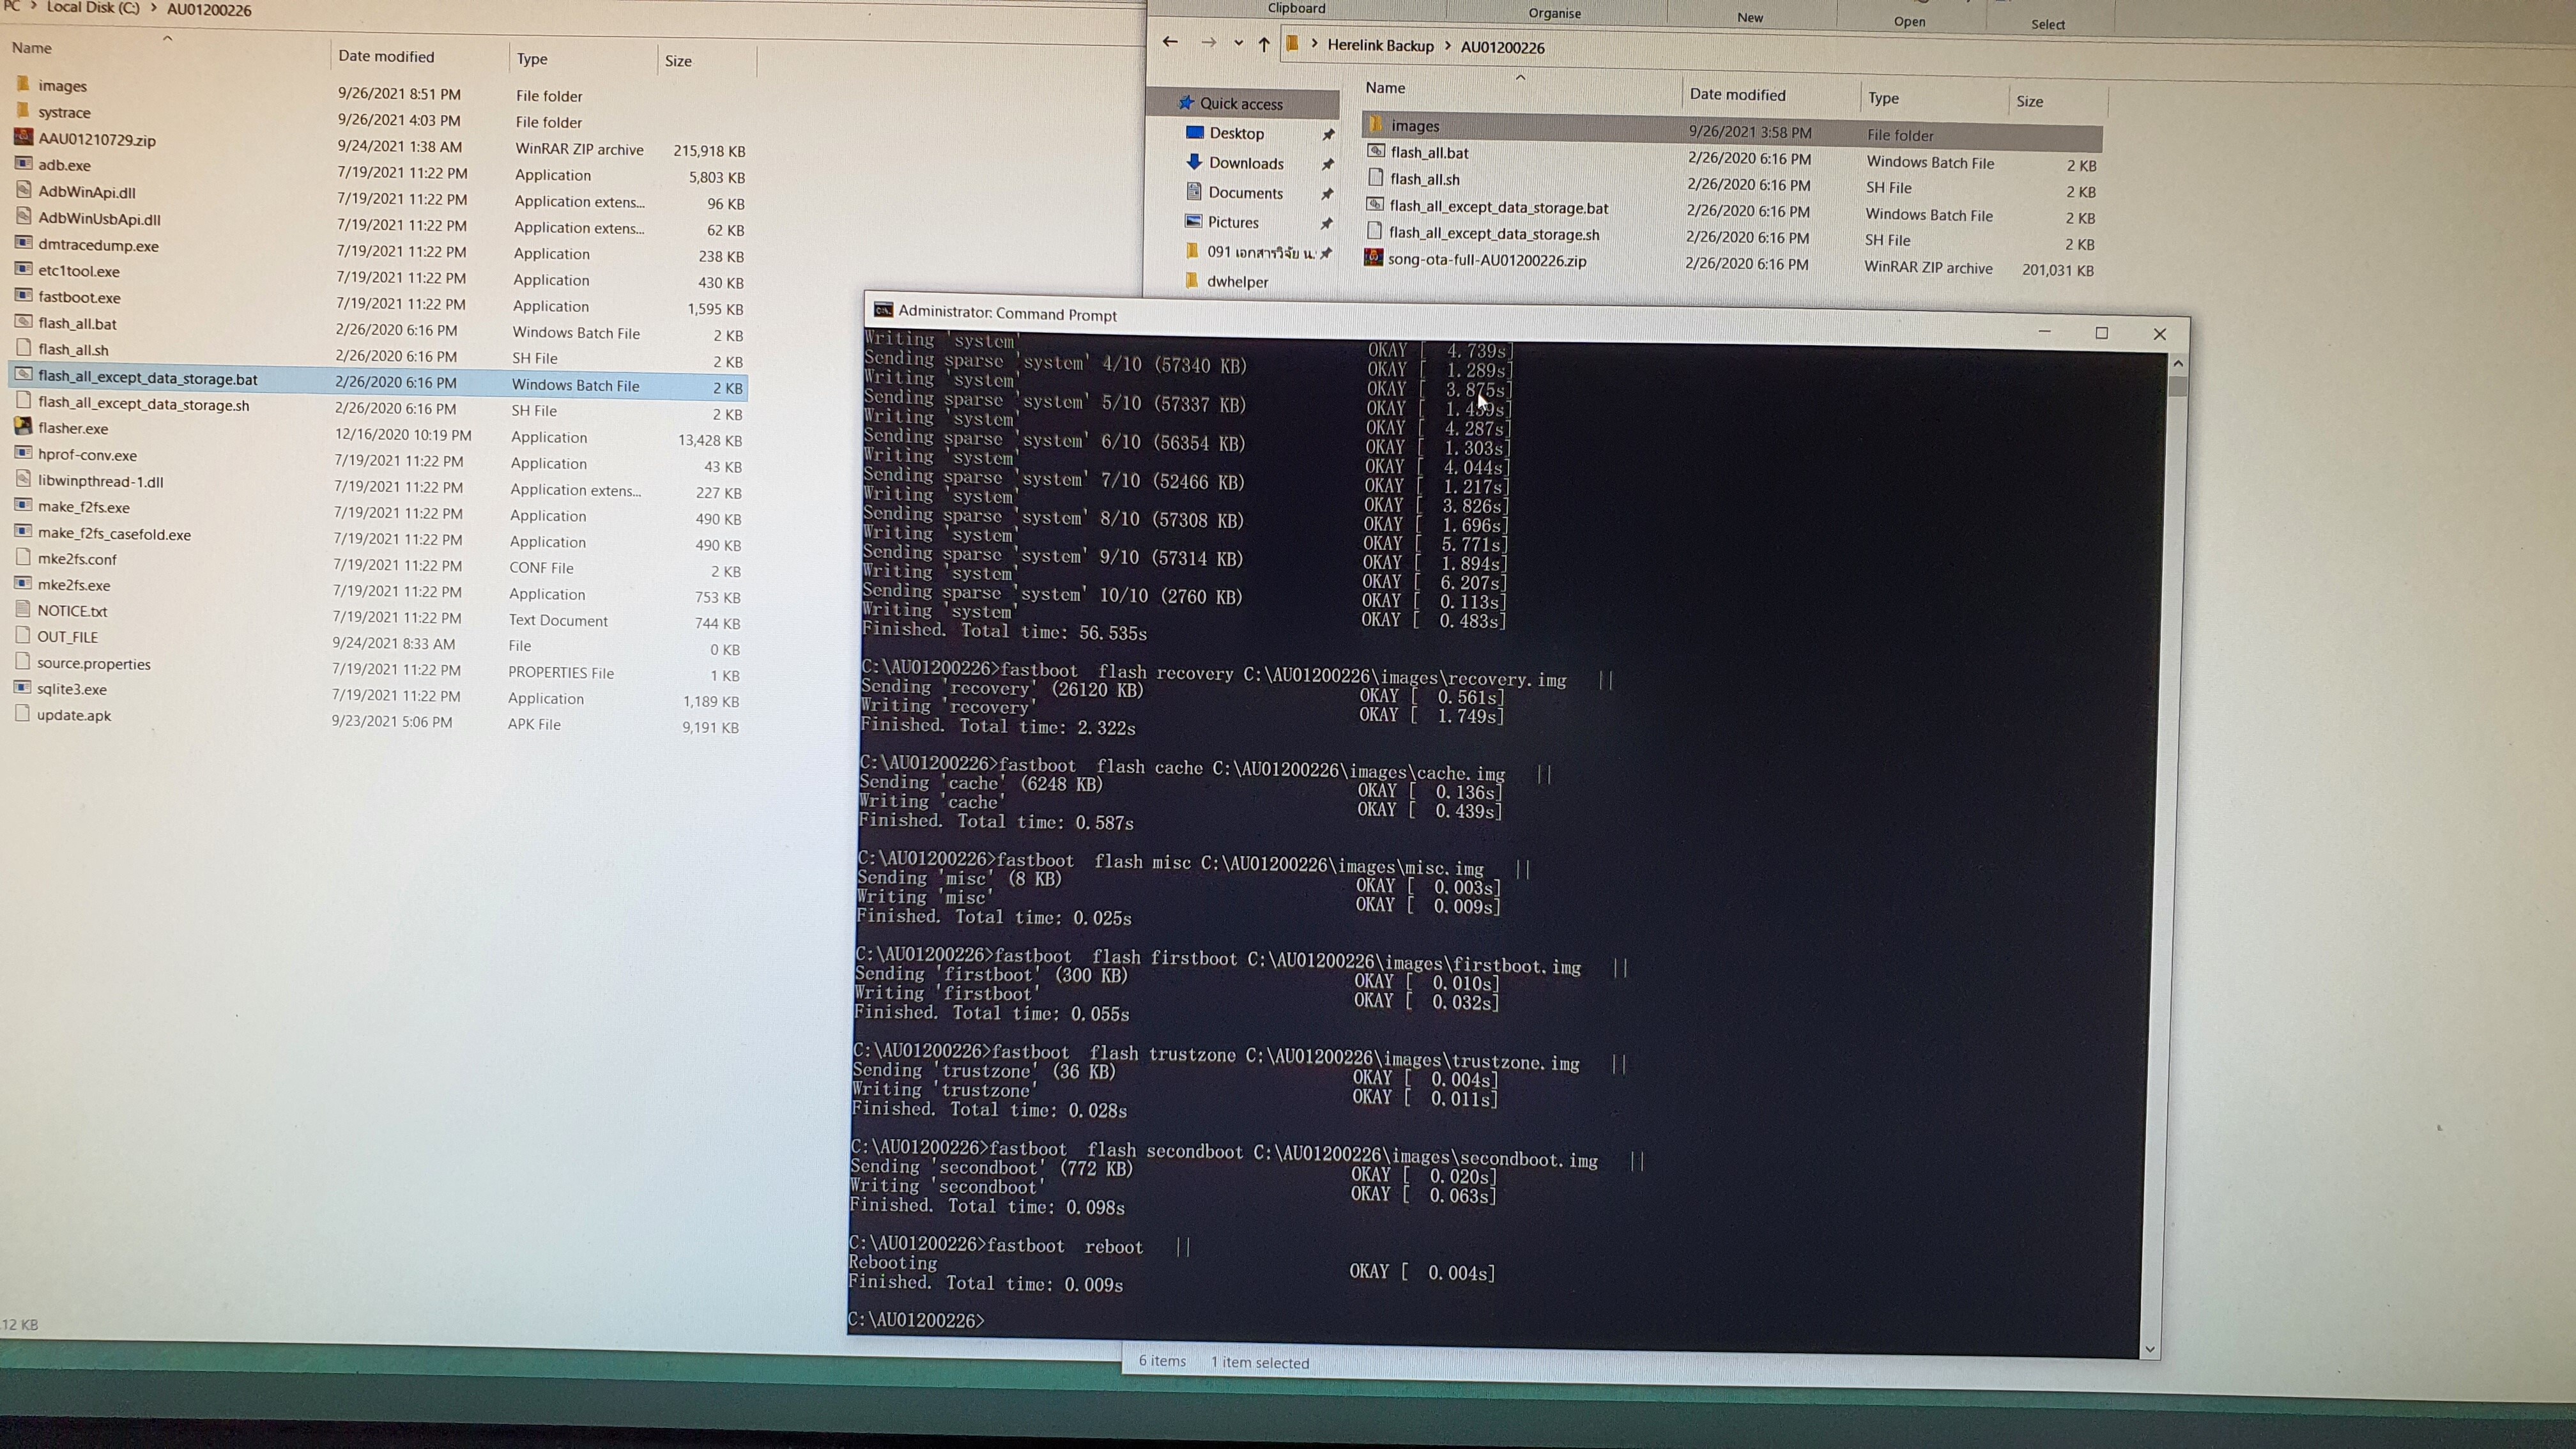The image size is (2576, 1449).
Task: Sort right window by Size column
Action: [x=2029, y=101]
